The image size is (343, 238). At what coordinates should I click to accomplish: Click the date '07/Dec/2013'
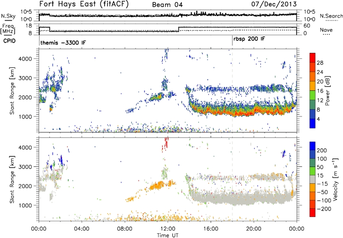[x=274, y=4]
